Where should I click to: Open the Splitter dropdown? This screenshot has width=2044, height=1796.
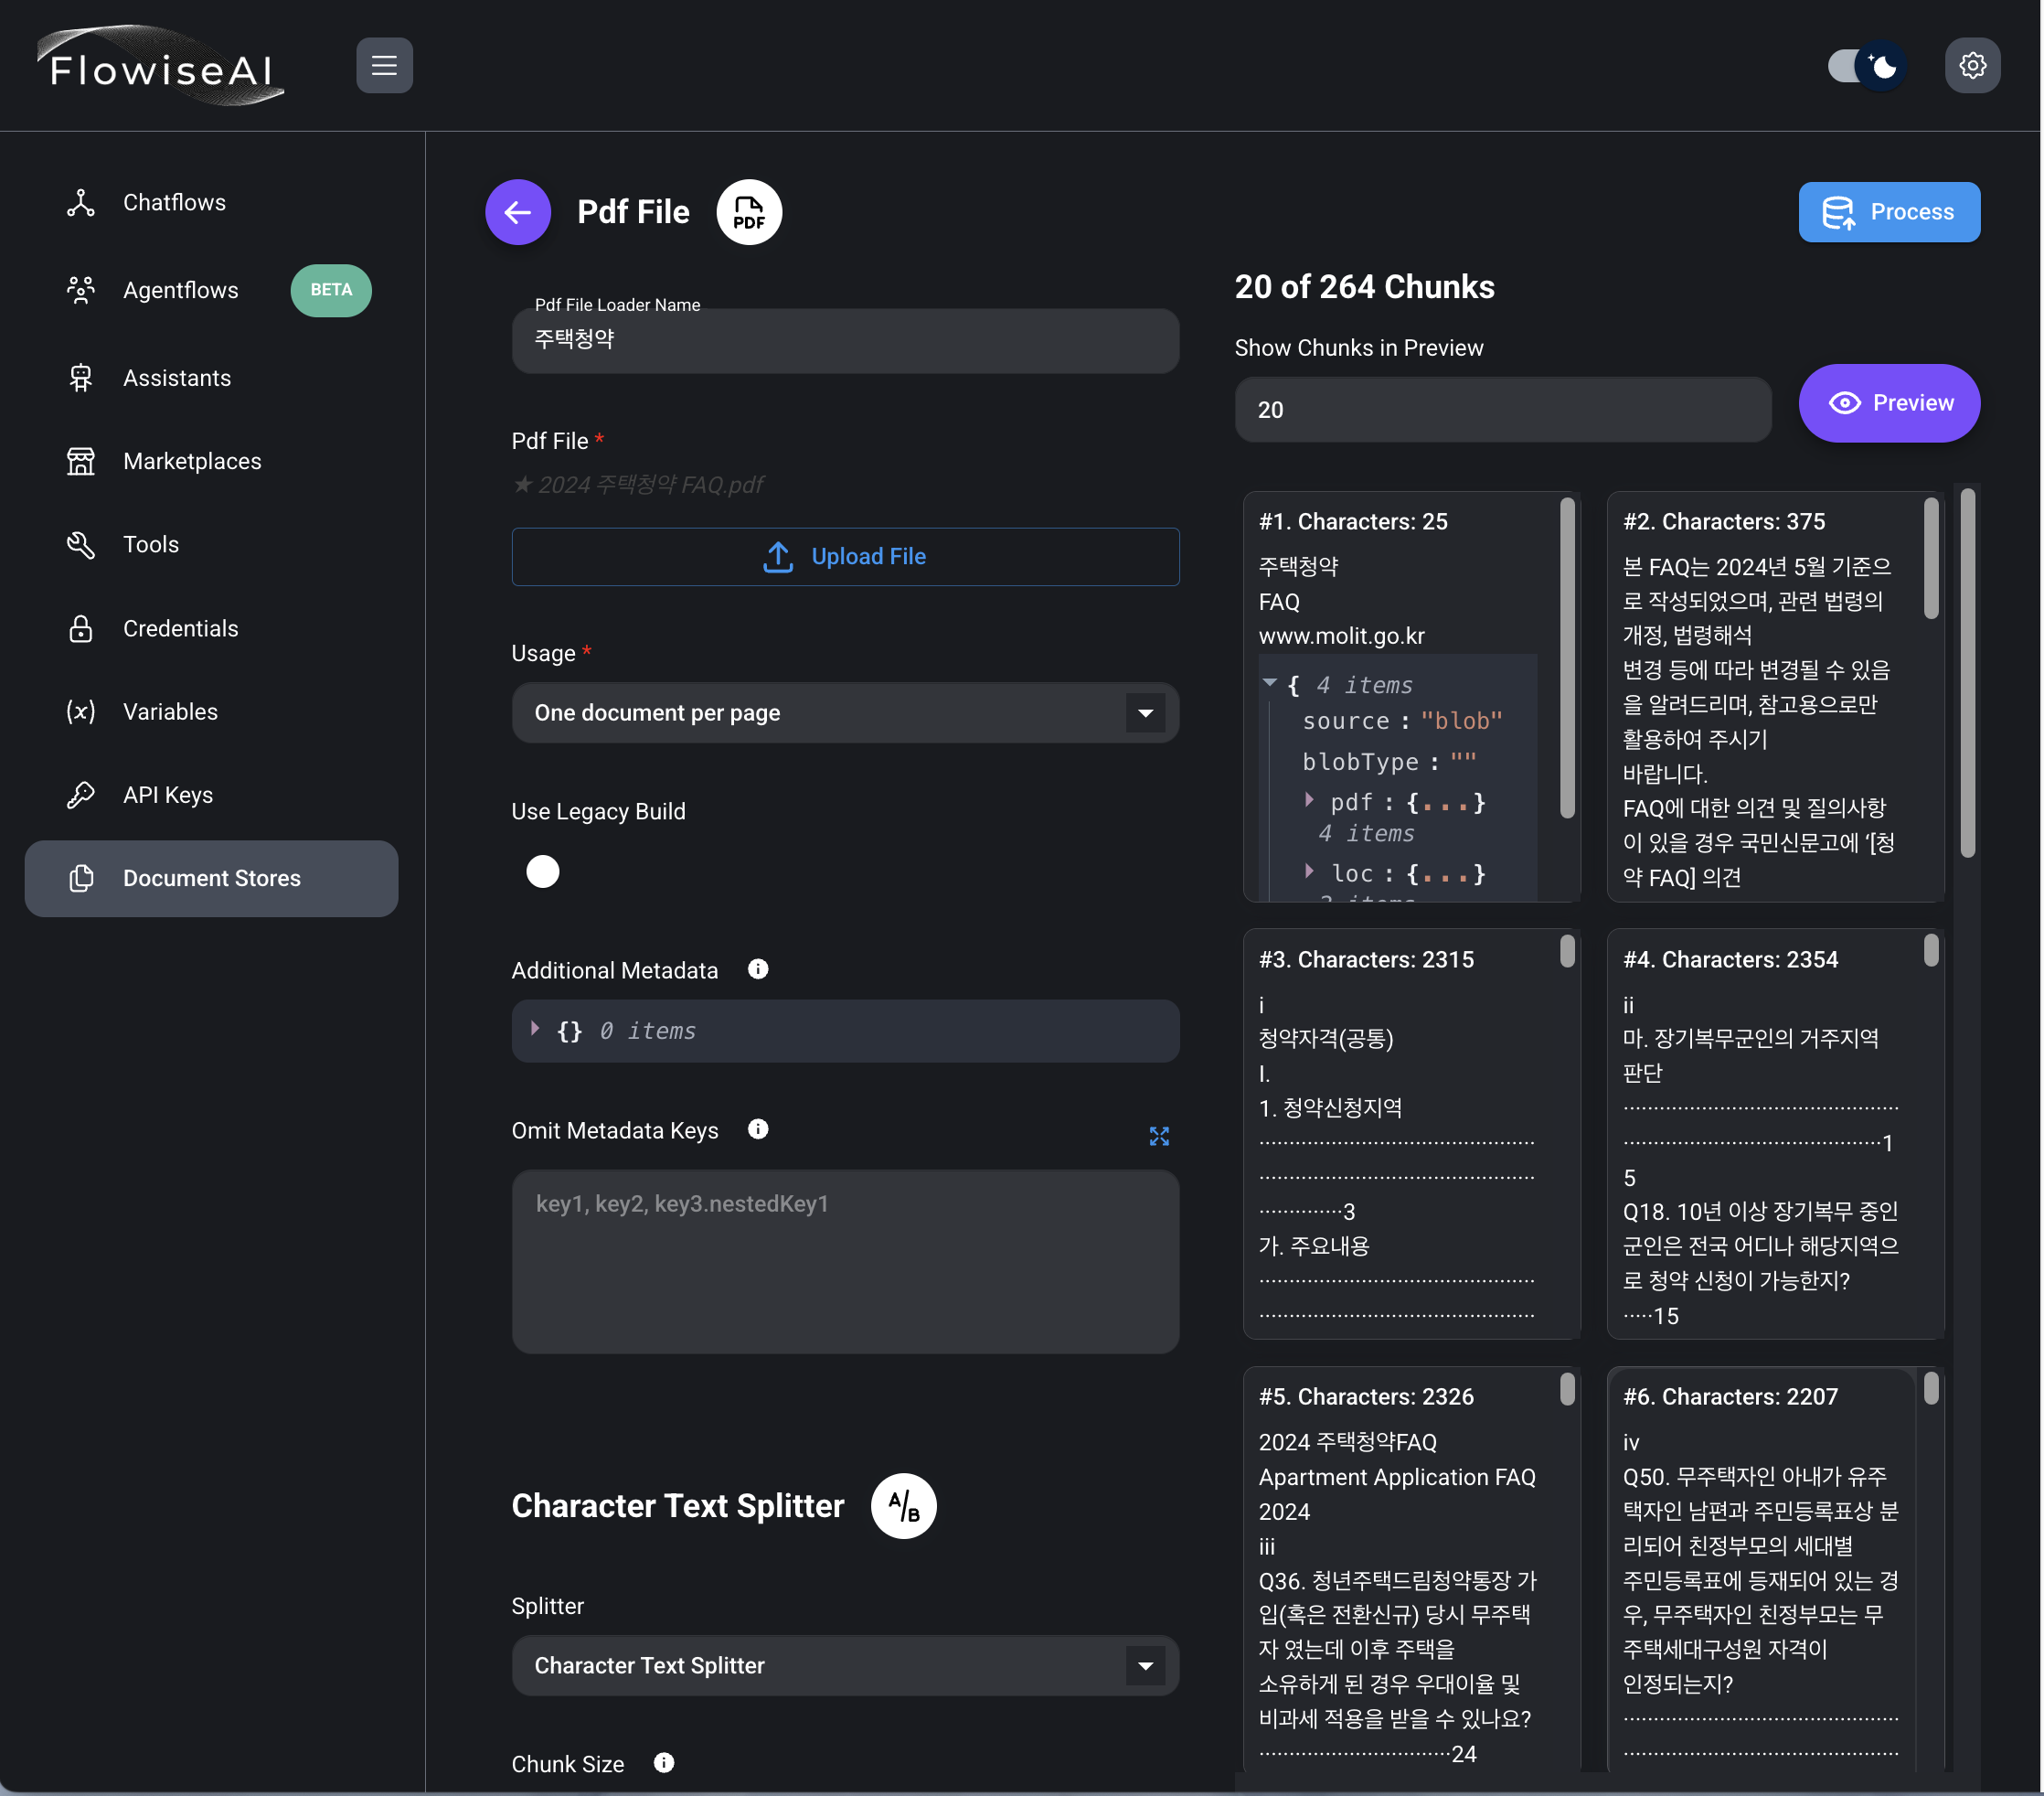coord(844,1665)
